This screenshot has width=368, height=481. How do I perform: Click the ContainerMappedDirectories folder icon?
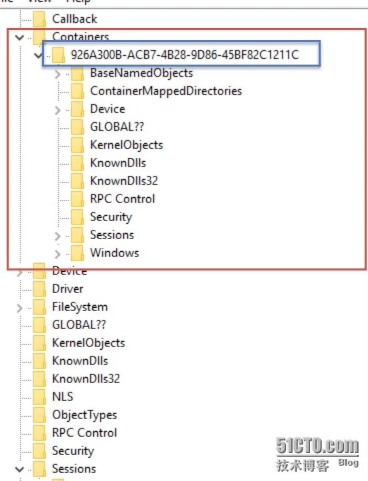point(77,91)
